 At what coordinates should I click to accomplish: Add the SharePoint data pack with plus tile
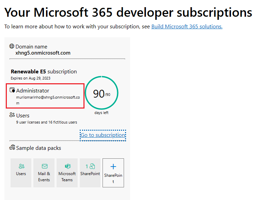click(113, 173)
